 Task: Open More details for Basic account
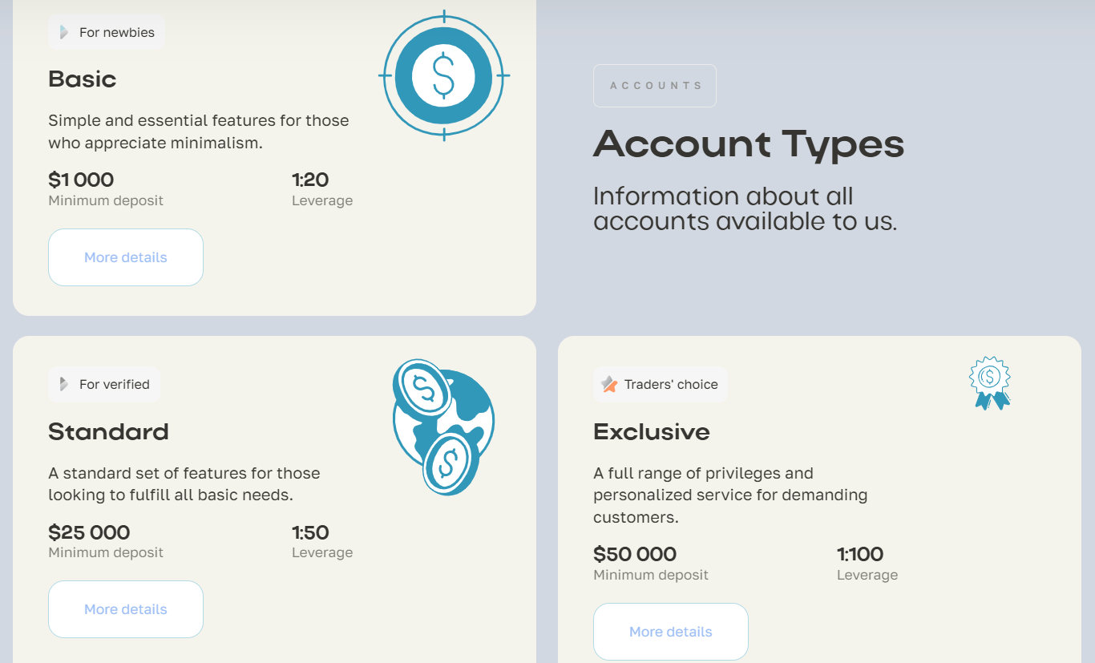(126, 257)
